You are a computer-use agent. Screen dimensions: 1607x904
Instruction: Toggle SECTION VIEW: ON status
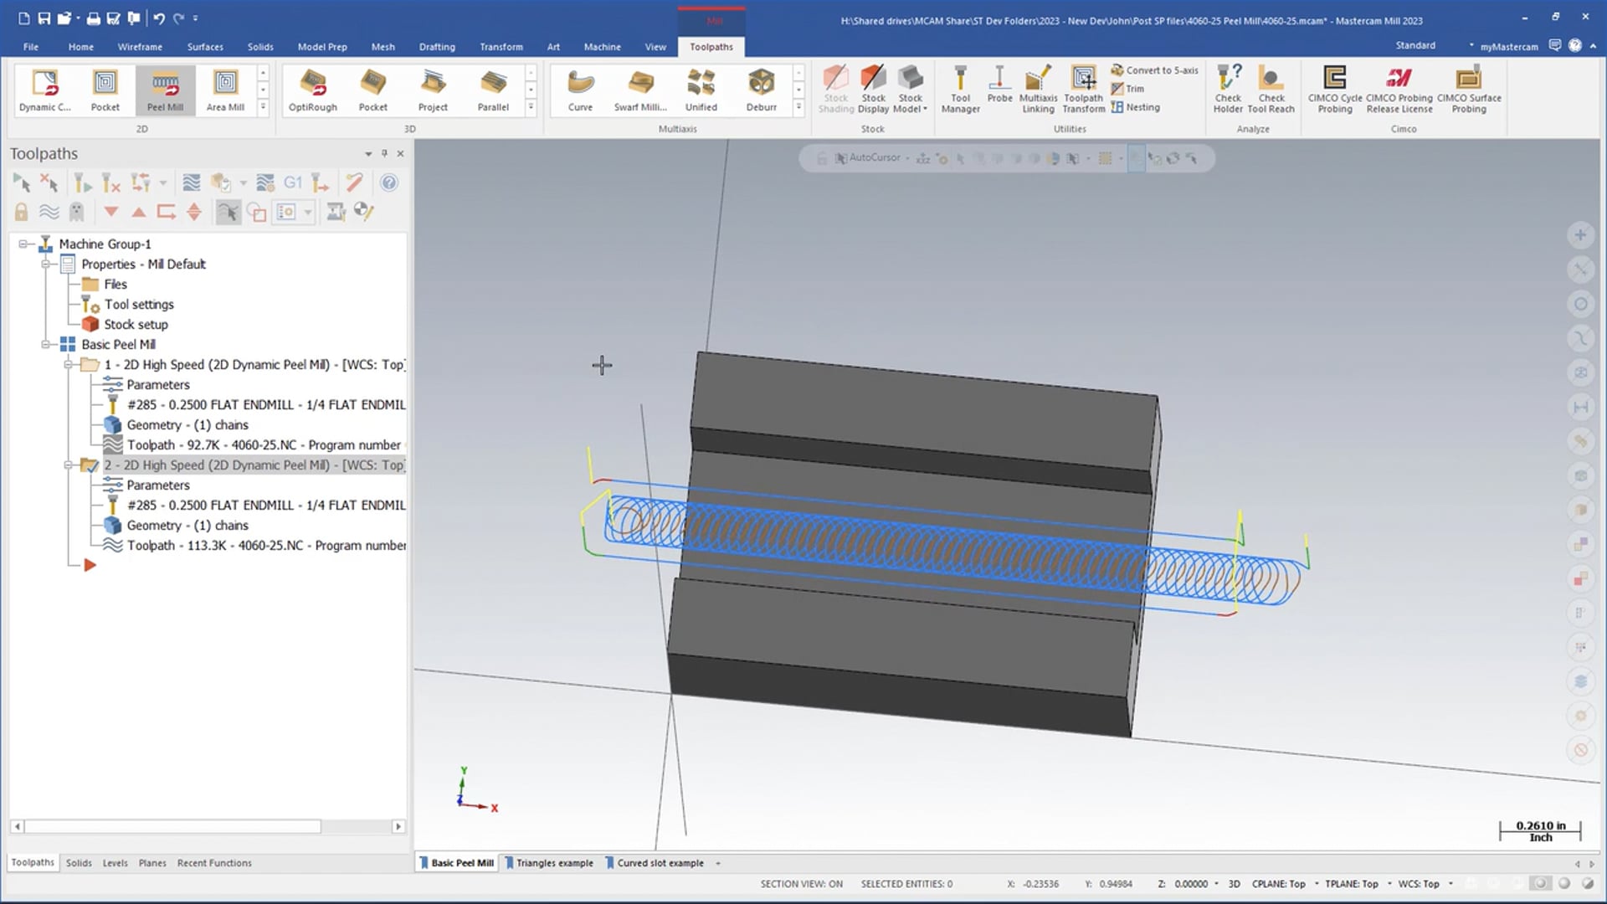[x=801, y=884]
